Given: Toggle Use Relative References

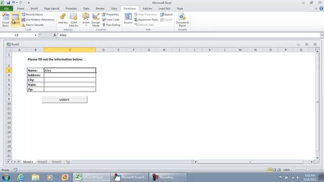Looking at the screenshot, I should point(38,20).
